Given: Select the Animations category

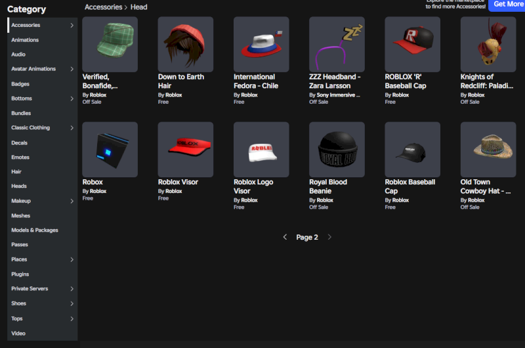Looking at the screenshot, I should [x=25, y=40].
